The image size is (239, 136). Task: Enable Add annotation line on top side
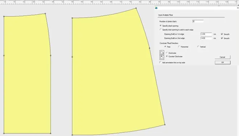click(160, 62)
